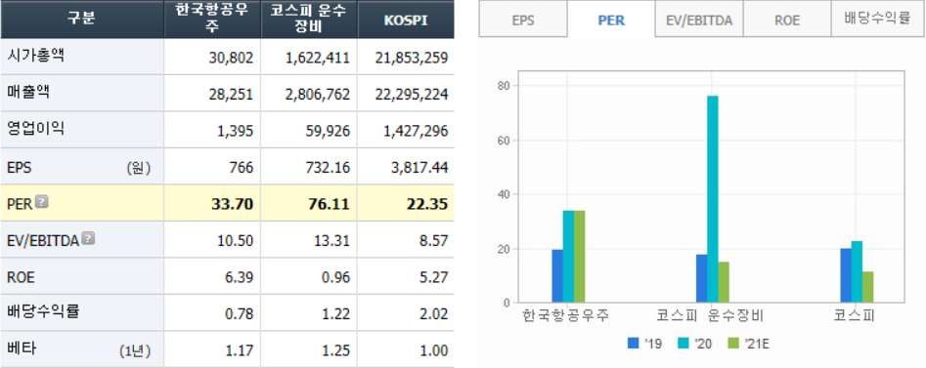926x368 pixels.
Task: Select the 영업이익 row label
Action: 35,129
